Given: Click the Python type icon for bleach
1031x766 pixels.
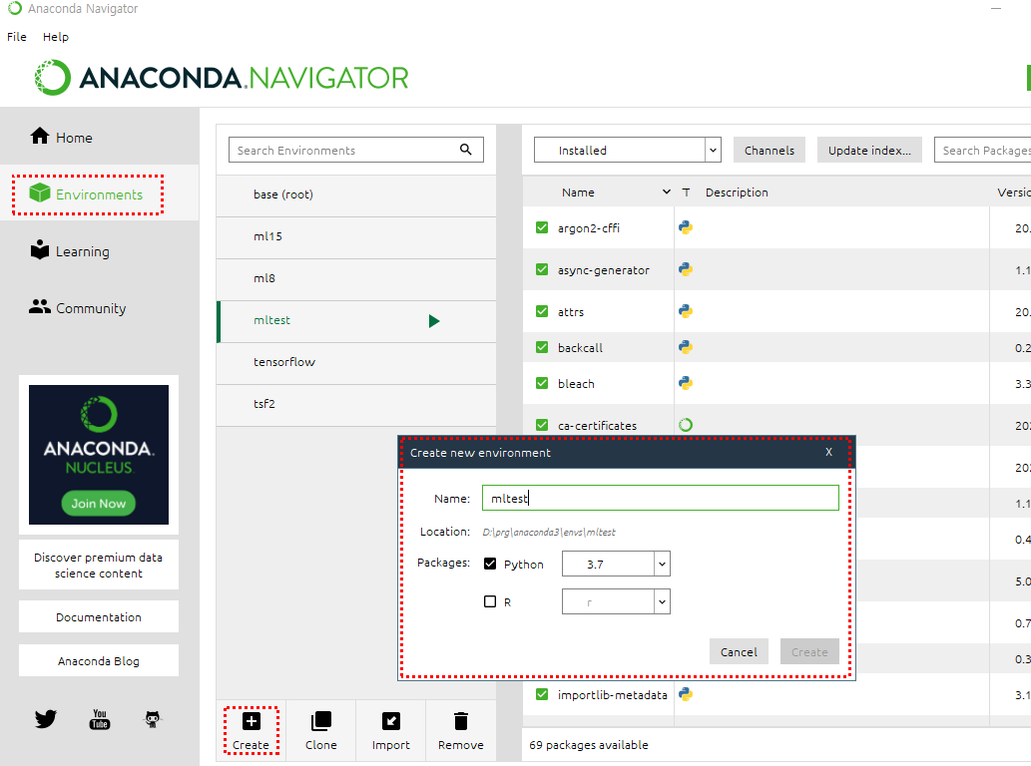Looking at the screenshot, I should [x=686, y=383].
